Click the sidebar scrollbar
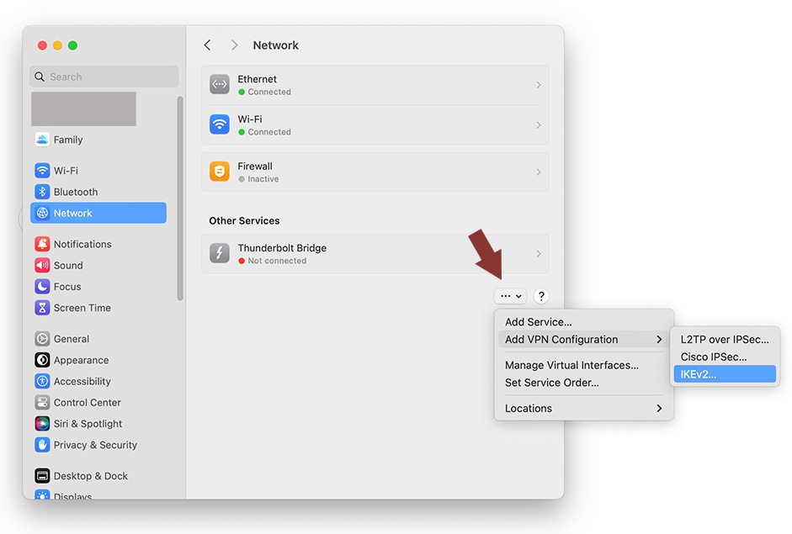792x534 pixels. coord(180,198)
